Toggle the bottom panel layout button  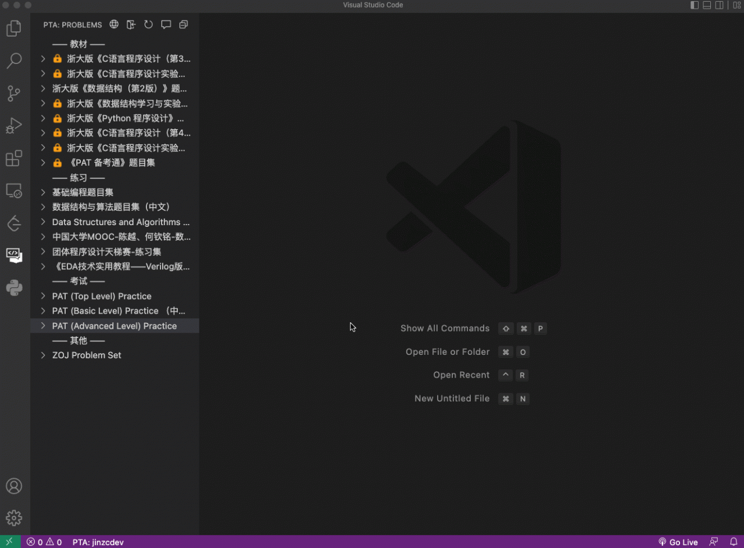(x=707, y=5)
